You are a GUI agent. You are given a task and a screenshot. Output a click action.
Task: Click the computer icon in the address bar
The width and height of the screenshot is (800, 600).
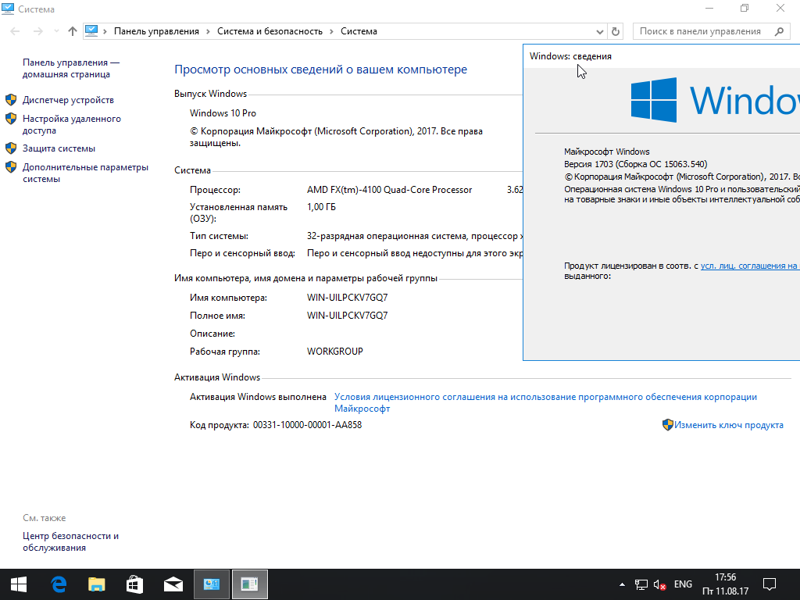click(x=91, y=30)
